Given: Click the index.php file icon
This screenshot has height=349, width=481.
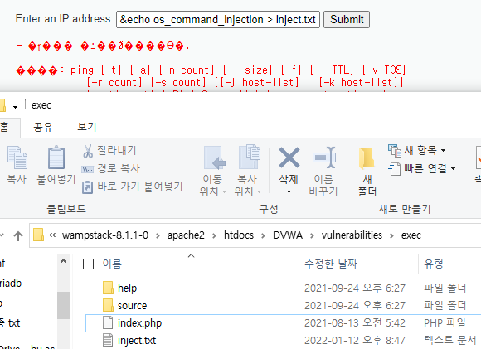Looking at the screenshot, I should pos(108,323).
